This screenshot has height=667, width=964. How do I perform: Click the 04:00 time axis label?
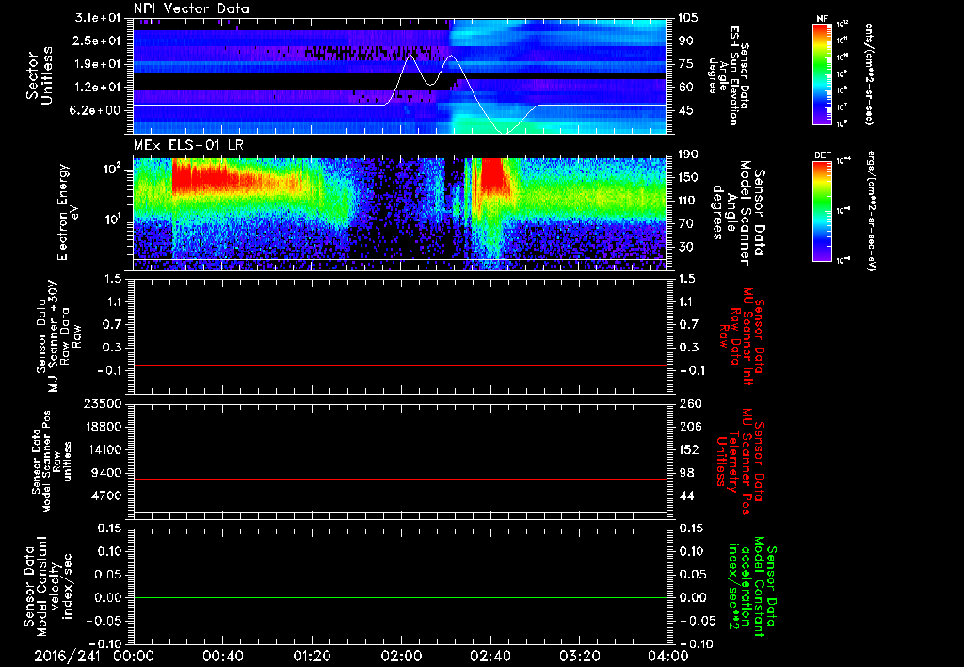[668, 656]
